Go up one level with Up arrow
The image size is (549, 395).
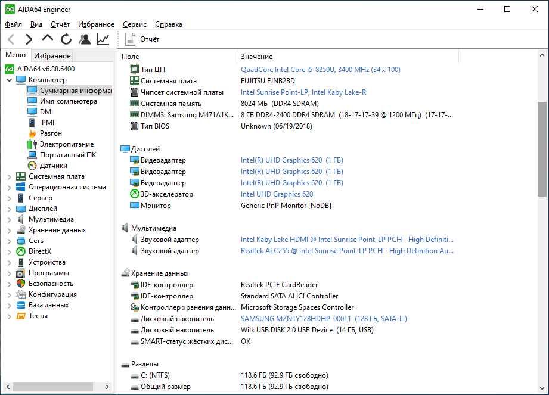48,38
